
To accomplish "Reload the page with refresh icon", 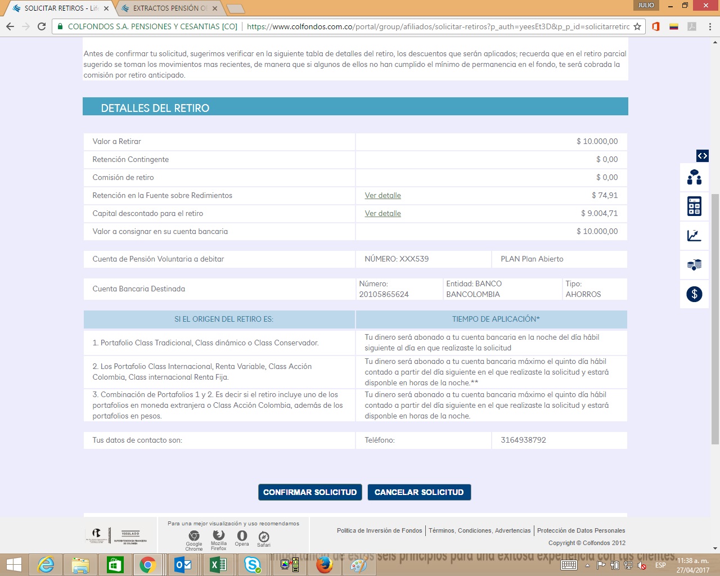I will click(x=42, y=26).
